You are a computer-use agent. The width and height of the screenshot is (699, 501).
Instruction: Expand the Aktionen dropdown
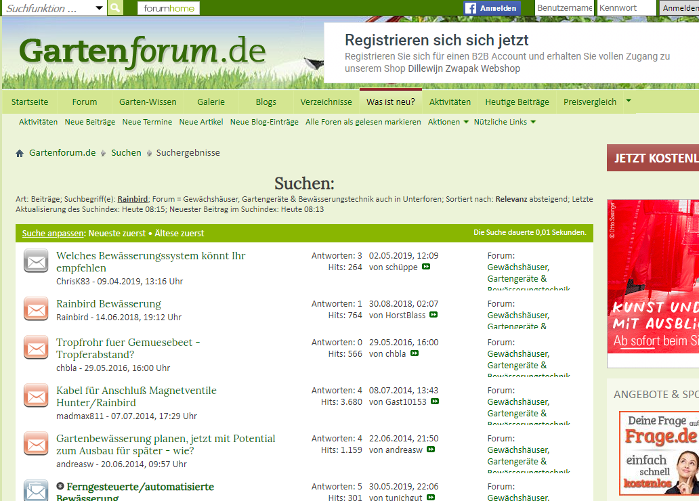click(x=448, y=122)
